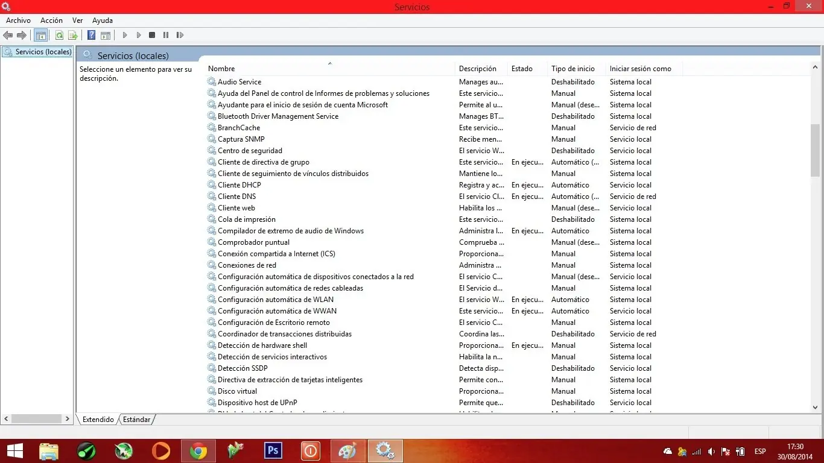Open Help from the blue question-mark icon
Image resolution: width=824 pixels, height=463 pixels.
coord(92,36)
